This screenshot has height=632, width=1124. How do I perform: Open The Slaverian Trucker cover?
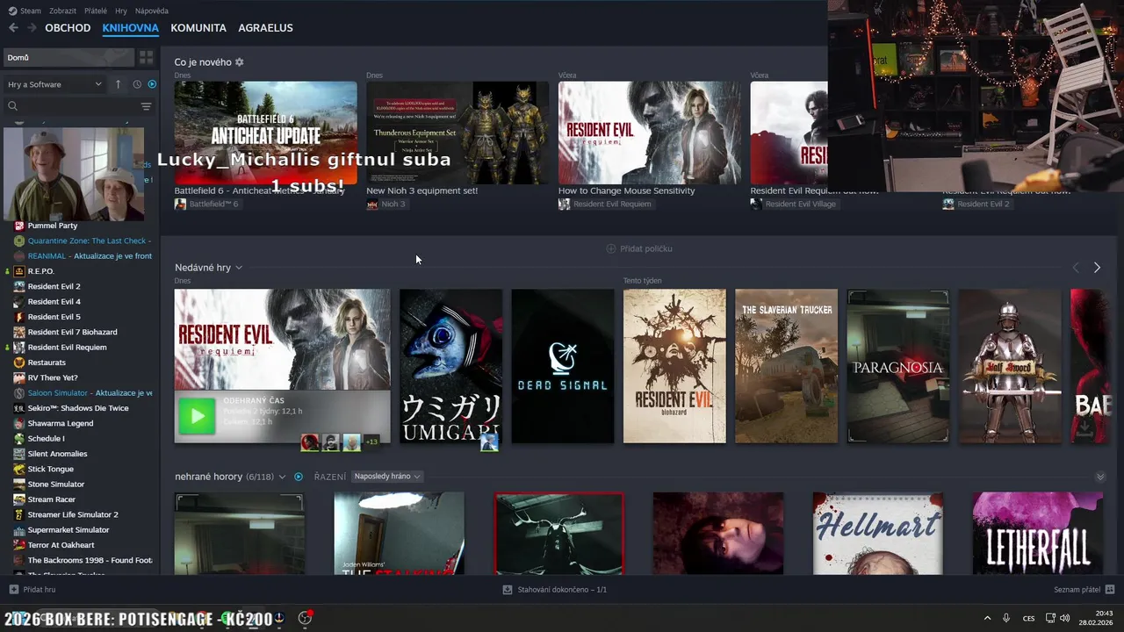point(786,366)
